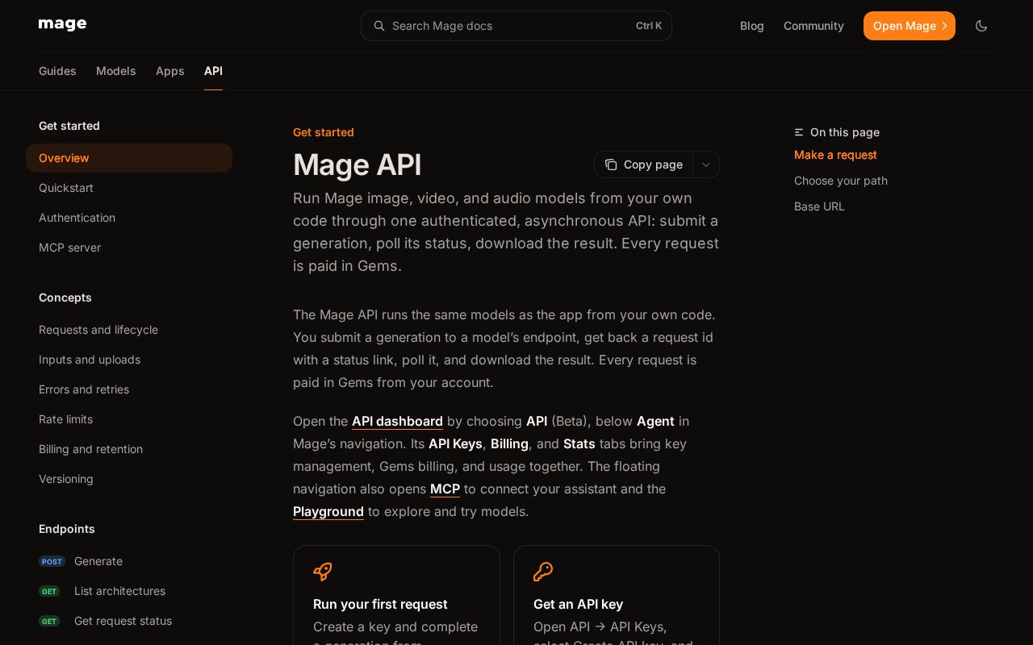Follow the Playground inline link

328,511
